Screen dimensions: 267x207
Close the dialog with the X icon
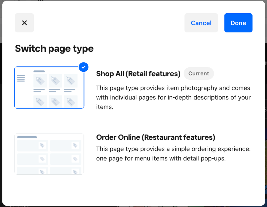24,23
